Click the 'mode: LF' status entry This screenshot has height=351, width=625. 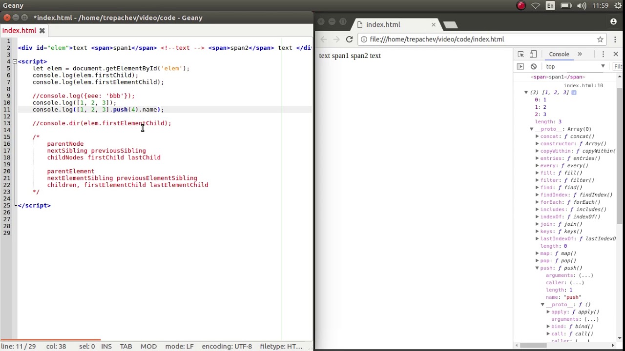[179, 347]
